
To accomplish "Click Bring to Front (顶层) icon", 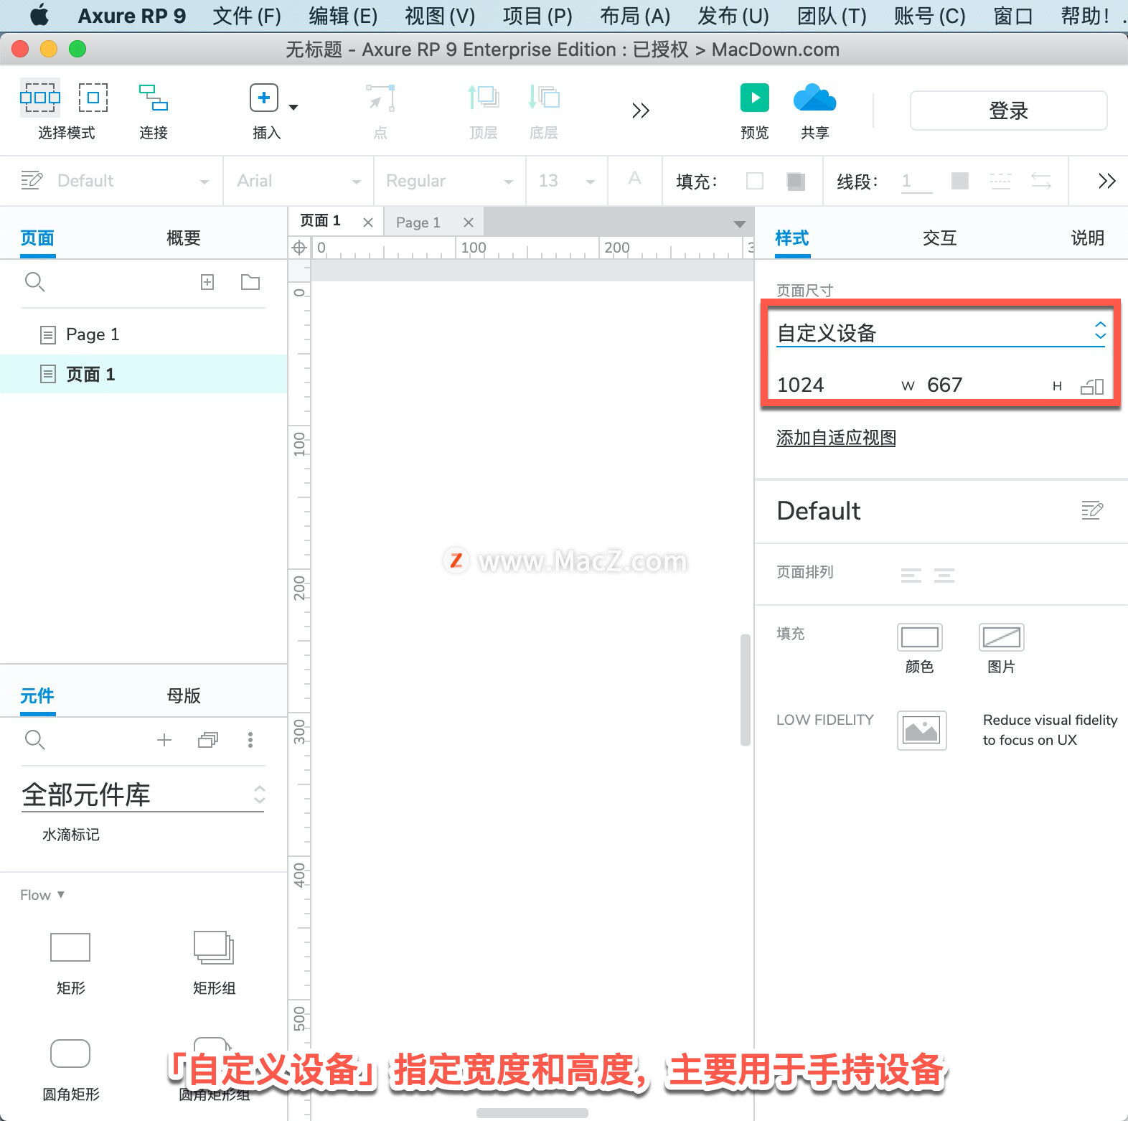I will 484,98.
